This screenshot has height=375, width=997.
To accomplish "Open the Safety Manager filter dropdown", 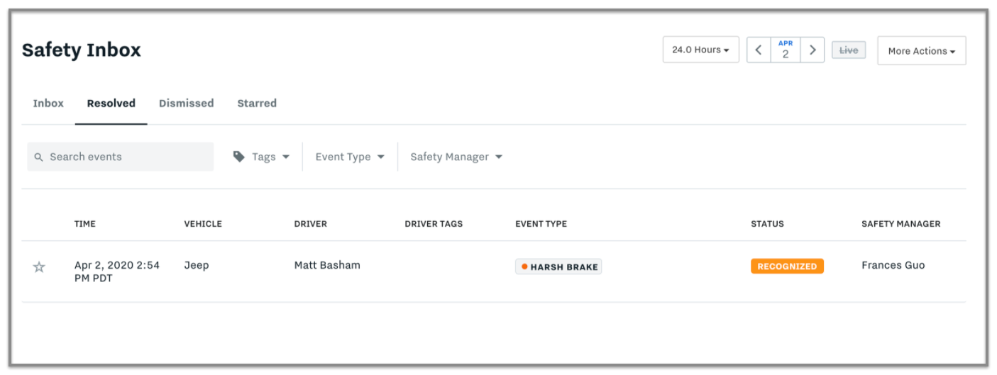I will click(x=456, y=157).
